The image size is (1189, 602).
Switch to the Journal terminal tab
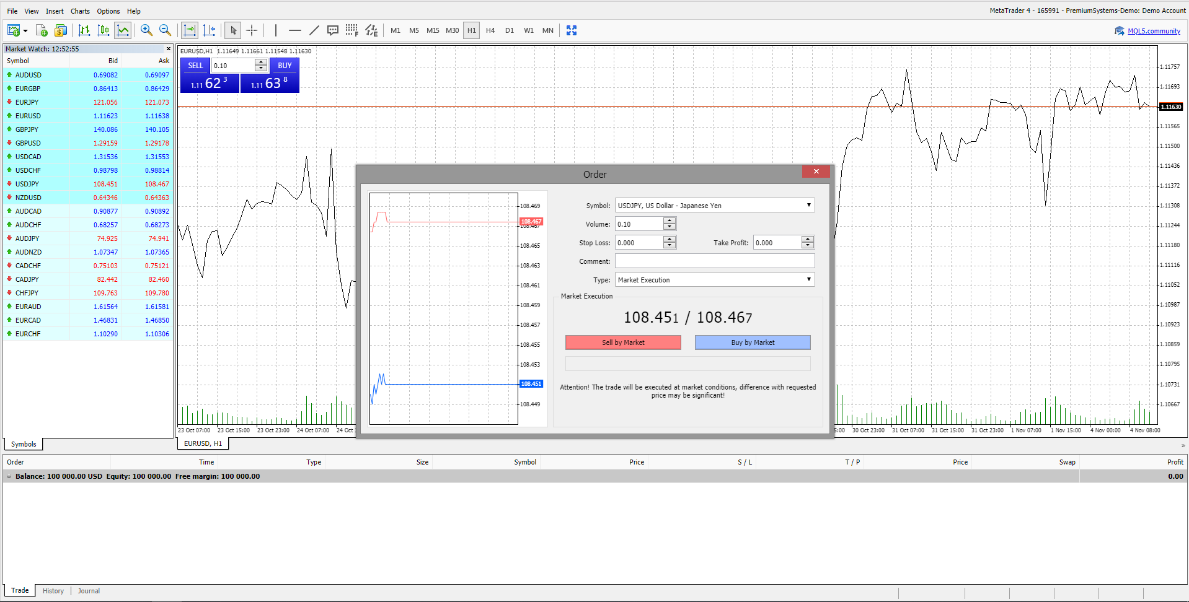[x=89, y=591]
